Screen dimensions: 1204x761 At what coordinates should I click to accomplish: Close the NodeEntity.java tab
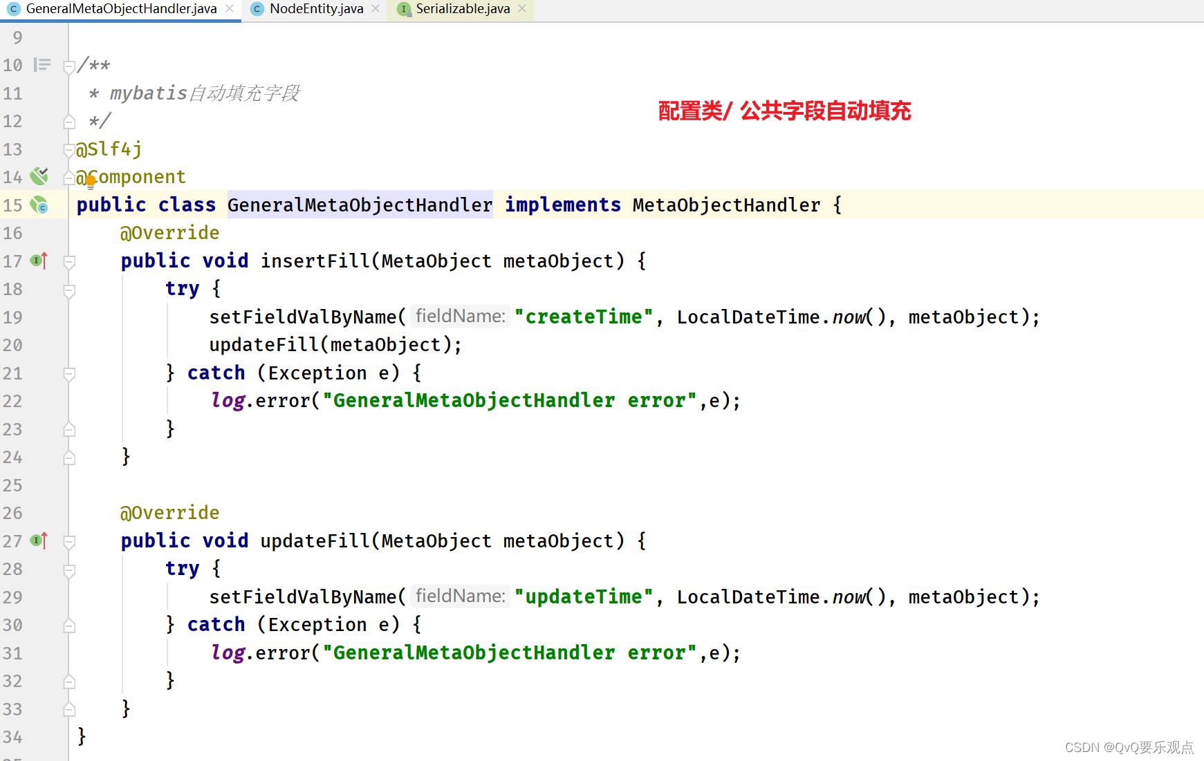pos(376,9)
